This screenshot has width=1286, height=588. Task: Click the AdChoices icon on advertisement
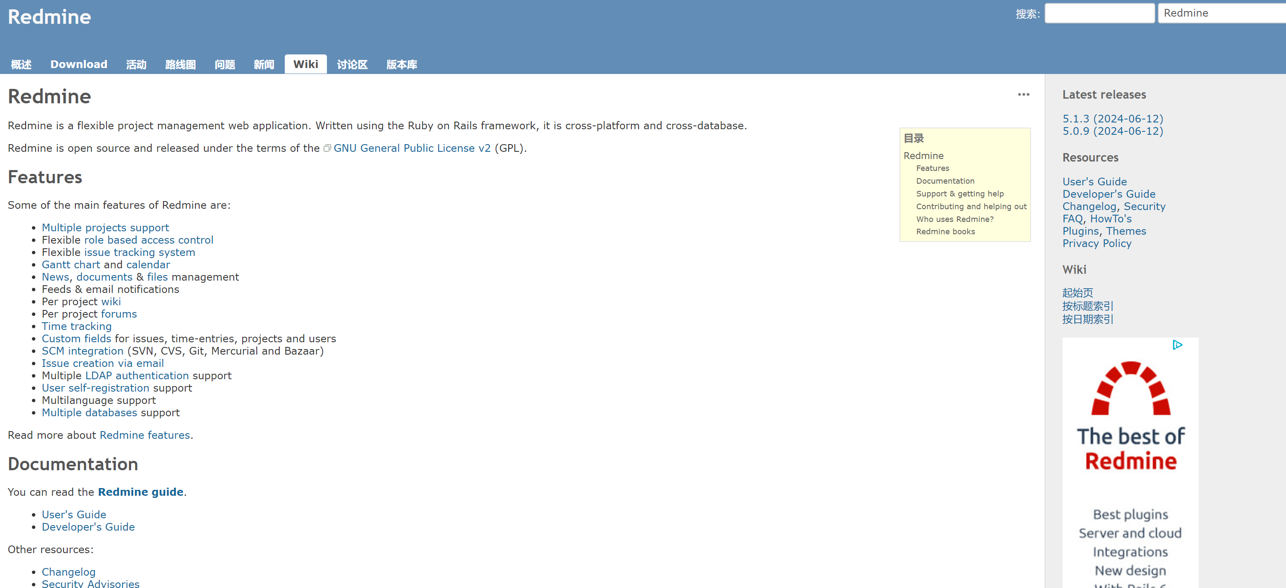[1177, 345]
